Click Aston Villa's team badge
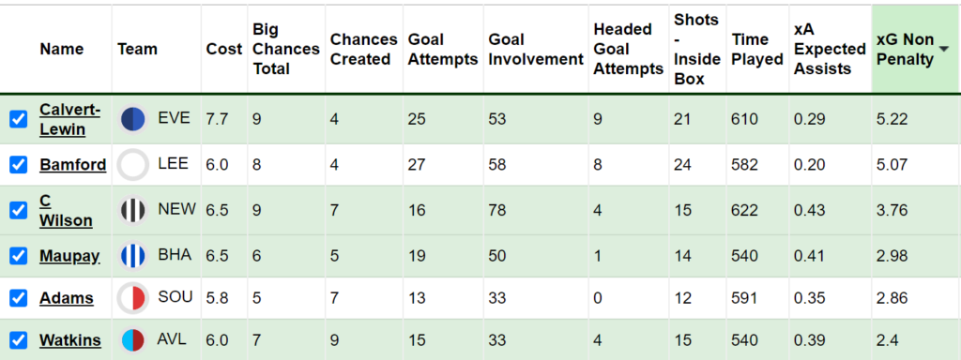Viewport: 961px width, 360px height. (133, 340)
